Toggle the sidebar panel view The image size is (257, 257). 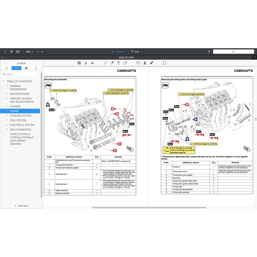pyautogui.click(x=6, y=52)
